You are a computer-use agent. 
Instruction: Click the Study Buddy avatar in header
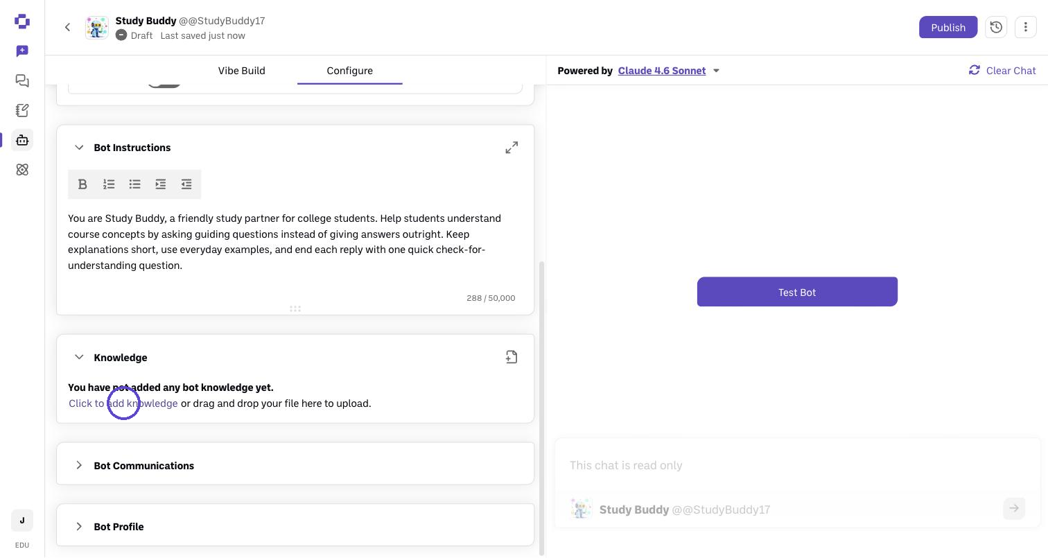click(97, 28)
